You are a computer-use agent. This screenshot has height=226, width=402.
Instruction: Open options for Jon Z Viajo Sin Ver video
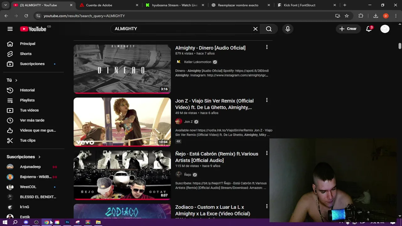pos(267,100)
